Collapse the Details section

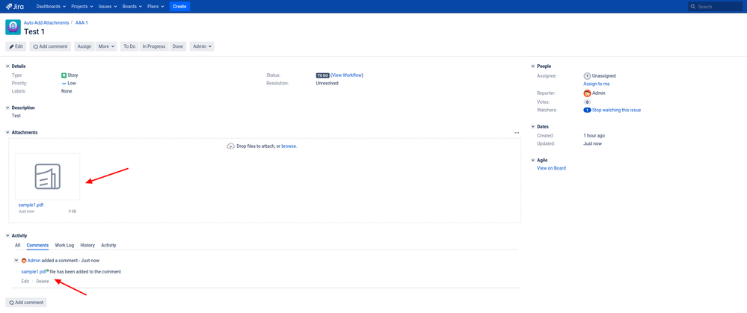[x=7, y=66]
